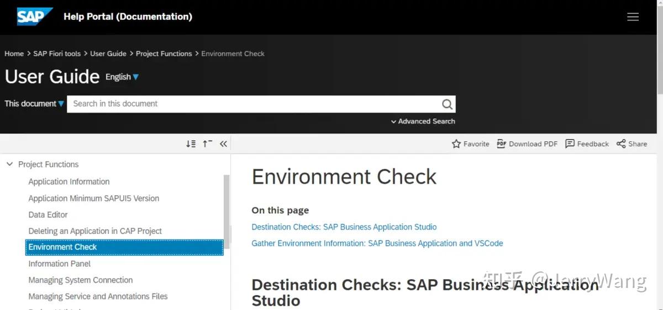The height and width of the screenshot is (310, 663).
Task: Collapse the Project Functions tree node
Action: 9,164
